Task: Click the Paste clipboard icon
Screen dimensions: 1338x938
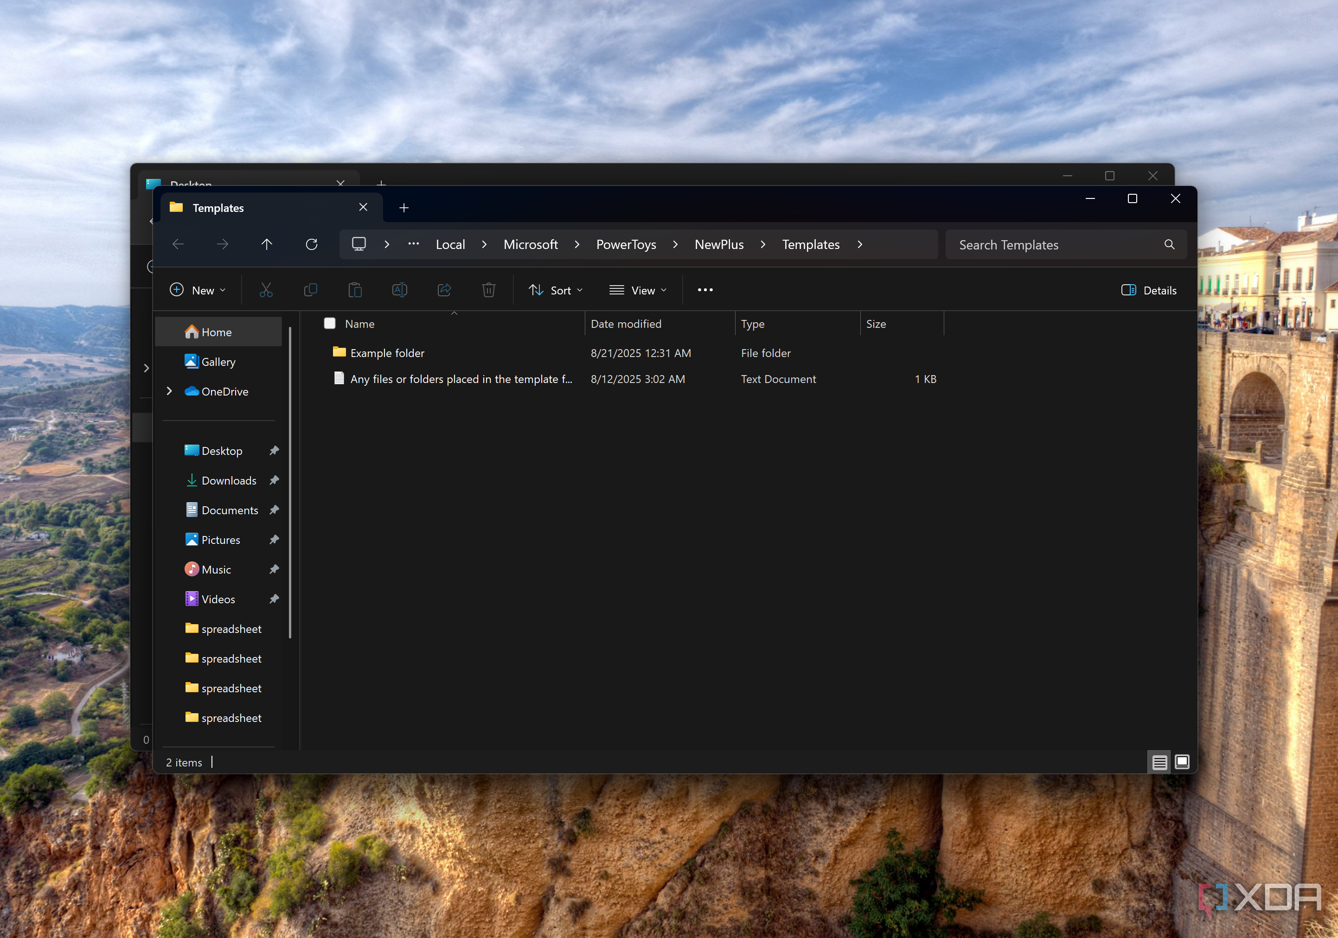Action: tap(355, 290)
